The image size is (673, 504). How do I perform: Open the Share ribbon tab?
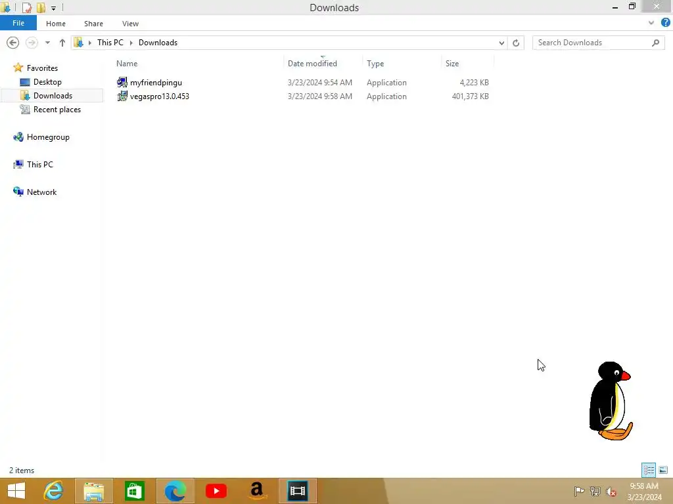pos(93,24)
